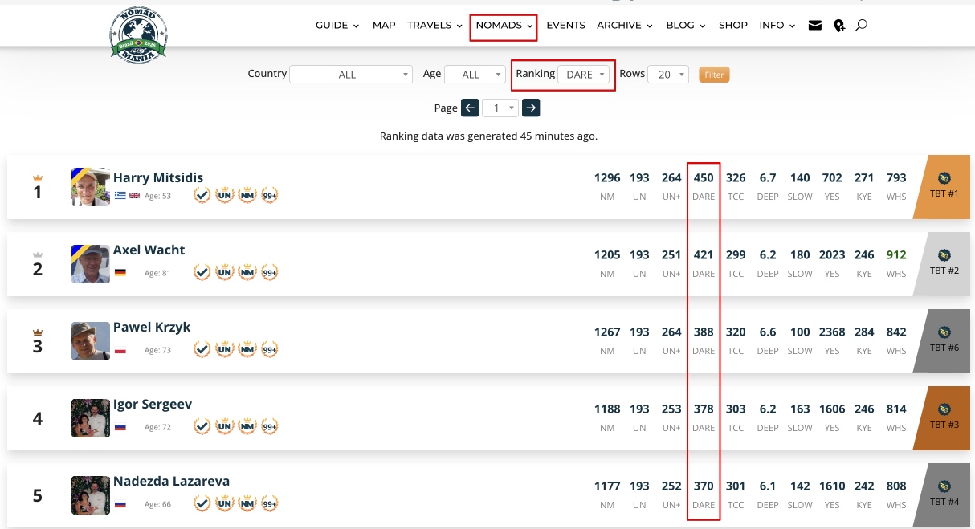Click the Nomad Mania logo
This screenshot has width=975, height=529.
coord(138,34)
